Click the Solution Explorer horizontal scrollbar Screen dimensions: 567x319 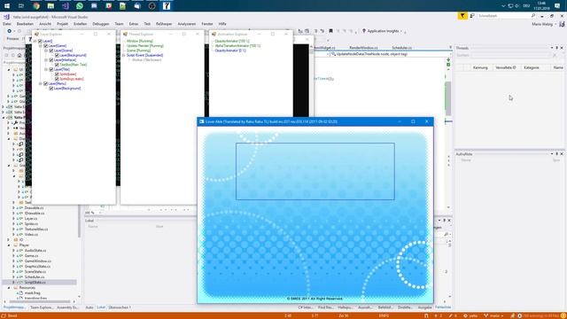pos(40,301)
